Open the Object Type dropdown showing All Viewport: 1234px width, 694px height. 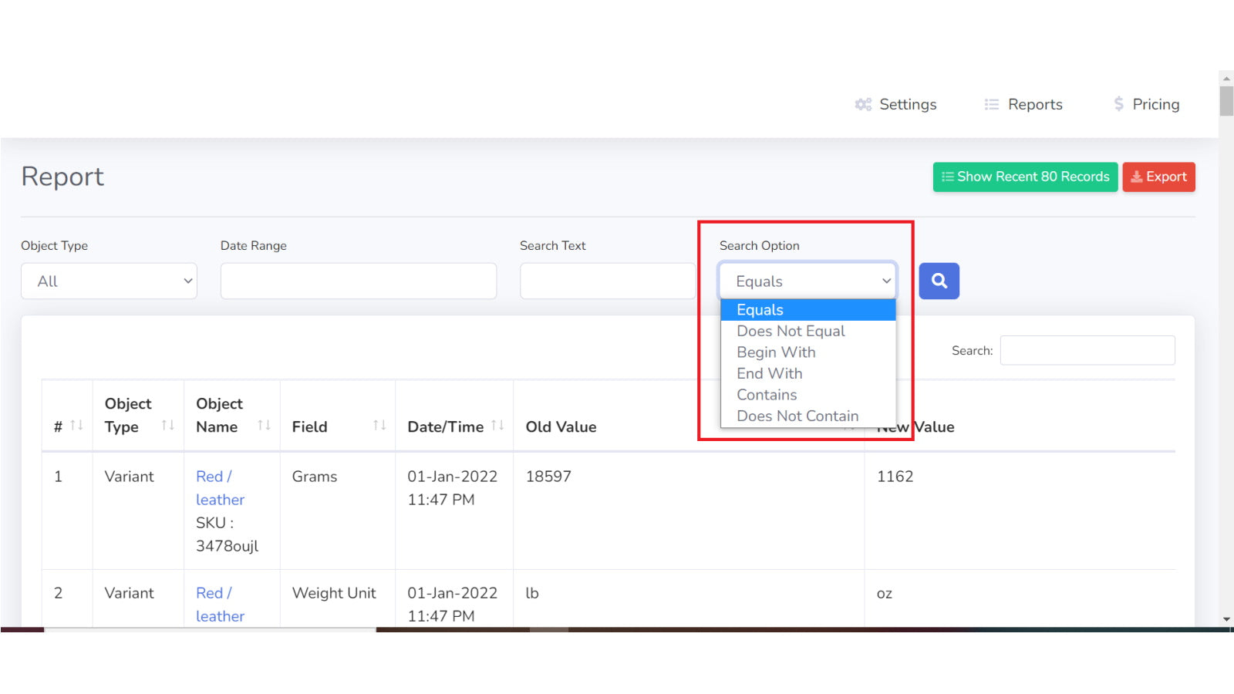(108, 281)
